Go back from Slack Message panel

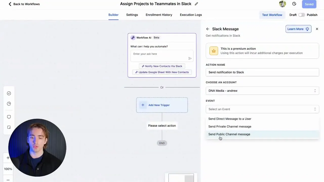(x=208, y=29)
